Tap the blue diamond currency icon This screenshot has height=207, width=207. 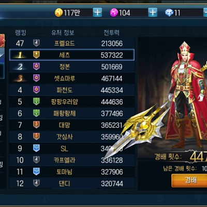pyautogui.click(x=169, y=13)
